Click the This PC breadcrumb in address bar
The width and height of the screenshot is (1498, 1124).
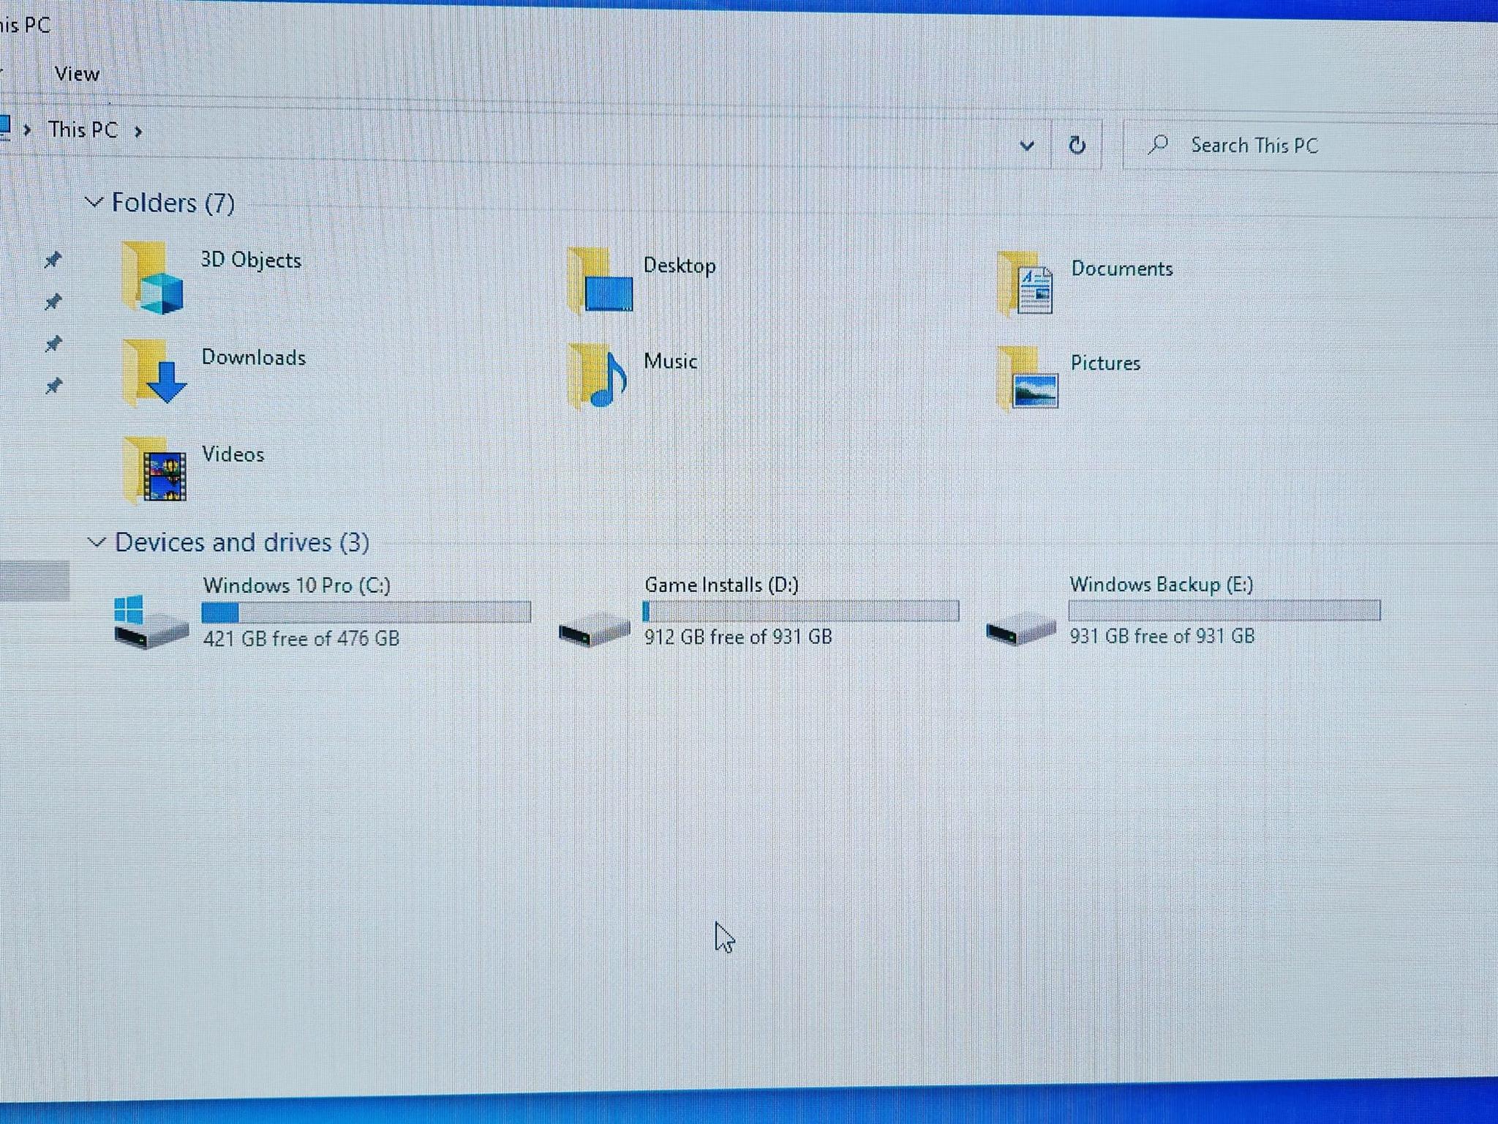pyautogui.click(x=83, y=130)
